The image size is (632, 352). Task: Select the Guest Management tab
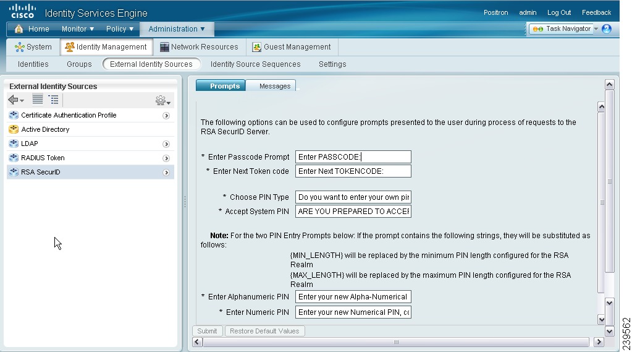click(292, 47)
